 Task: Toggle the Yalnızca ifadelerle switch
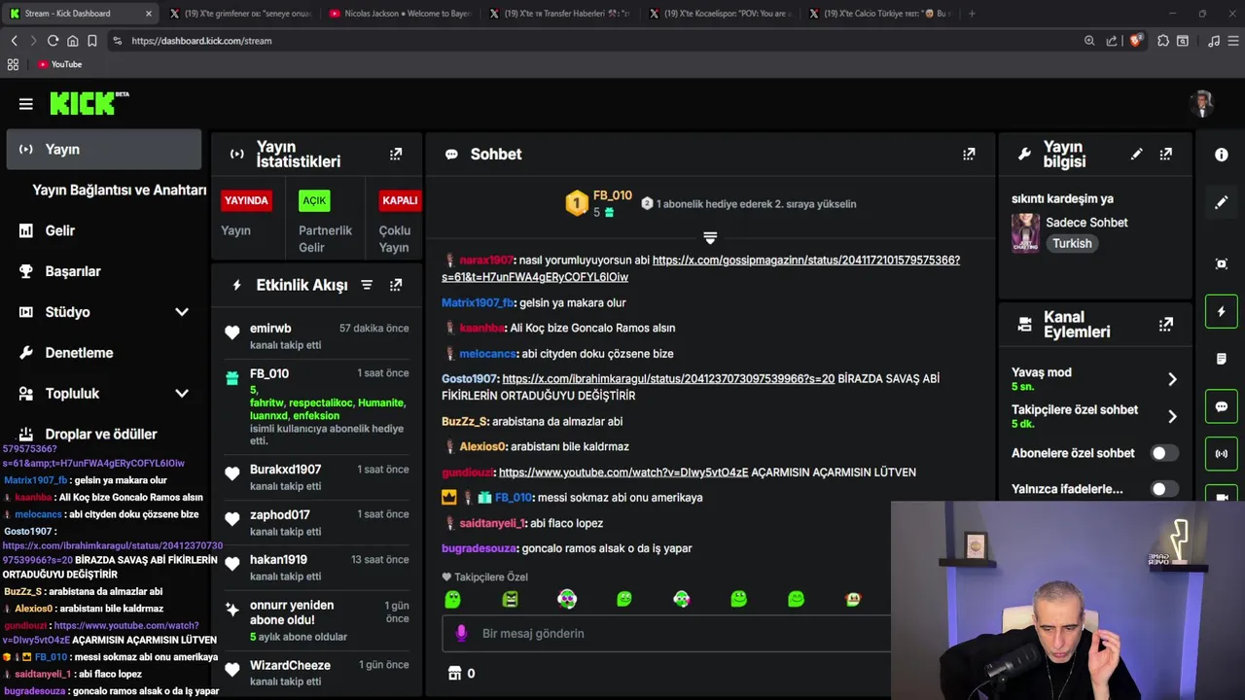[x=1164, y=489]
